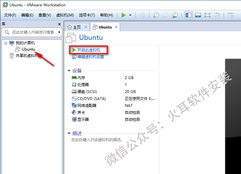The width and height of the screenshot is (241, 174).
Task: Click the NAT network value
Action: 129,105
